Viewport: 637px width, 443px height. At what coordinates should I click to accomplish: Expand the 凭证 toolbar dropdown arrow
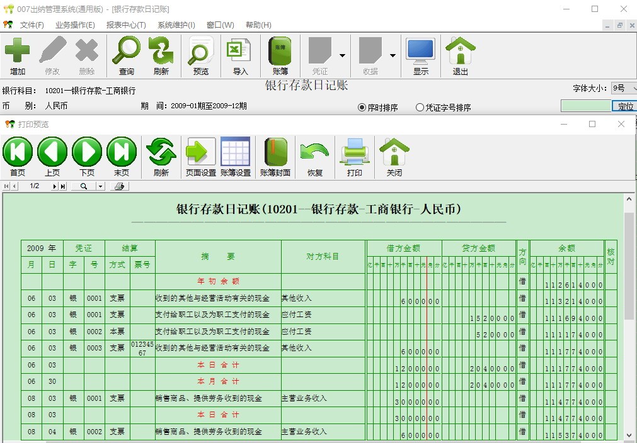pyautogui.click(x=342, y=55)
